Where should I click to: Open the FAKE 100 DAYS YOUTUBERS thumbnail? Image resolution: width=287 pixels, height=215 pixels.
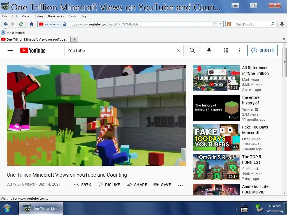(x=216, y=137)
